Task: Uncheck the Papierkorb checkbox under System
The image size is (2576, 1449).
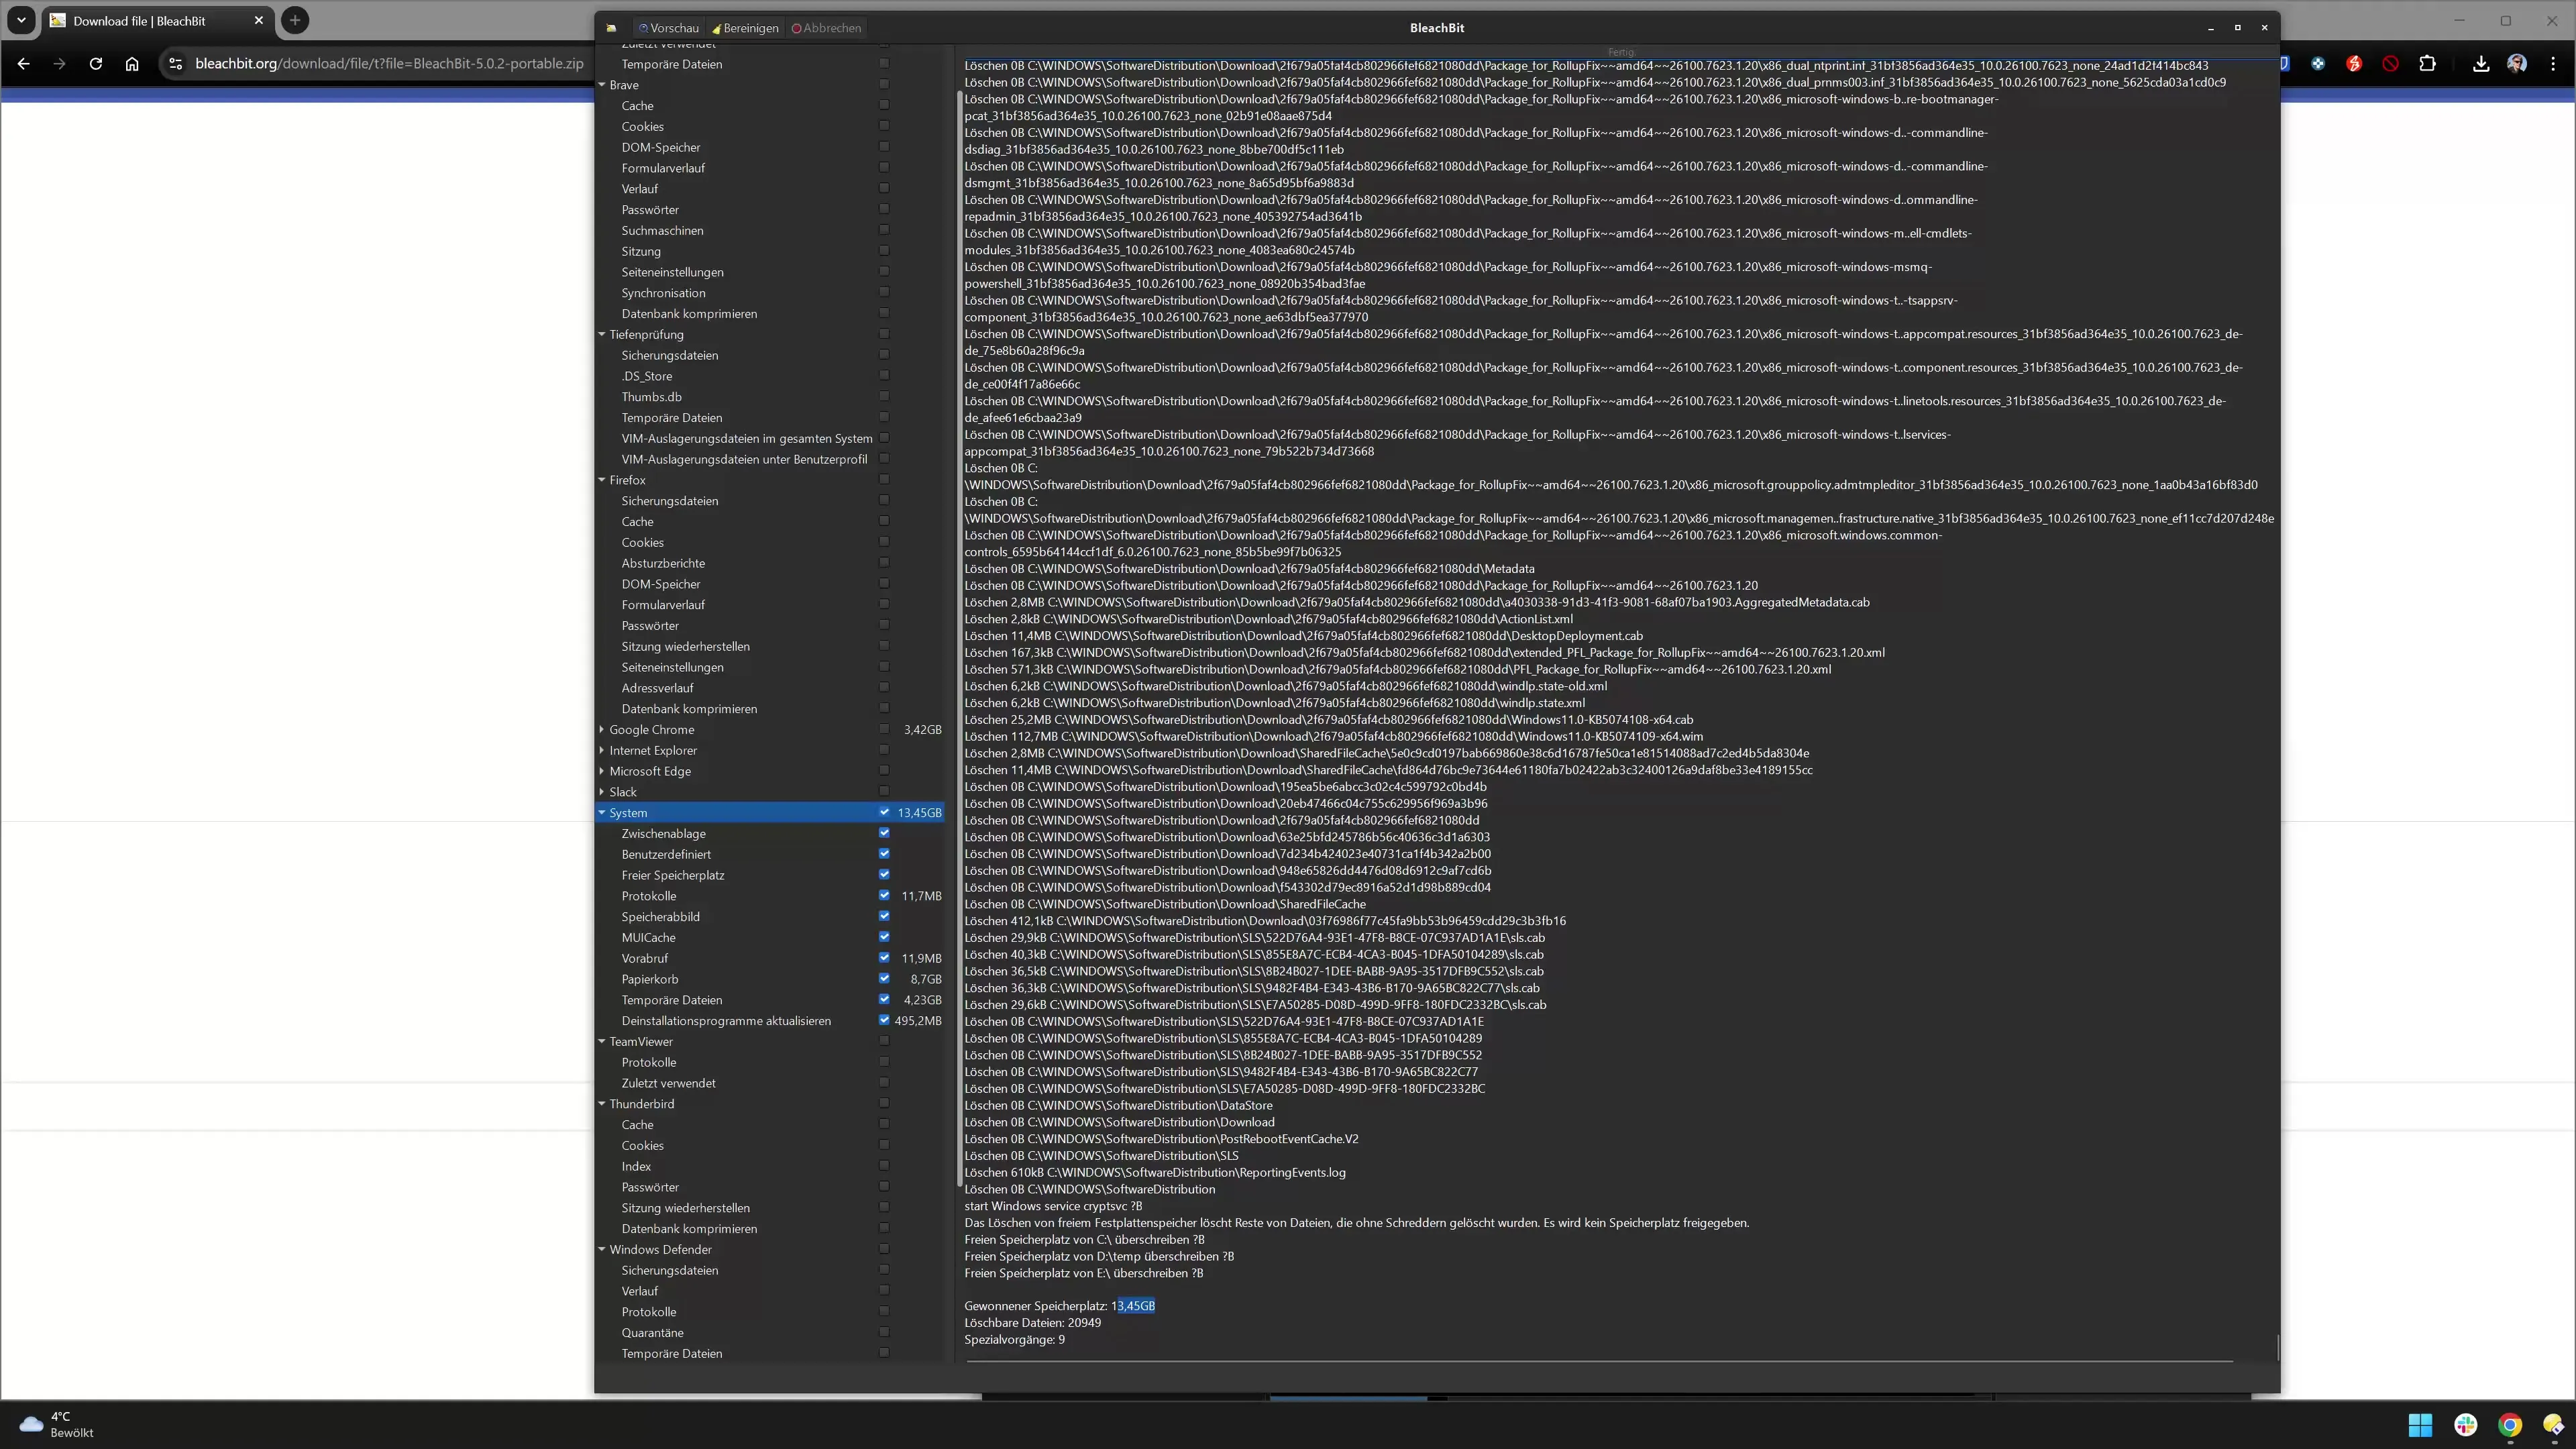Action: (x=884, y=979)
